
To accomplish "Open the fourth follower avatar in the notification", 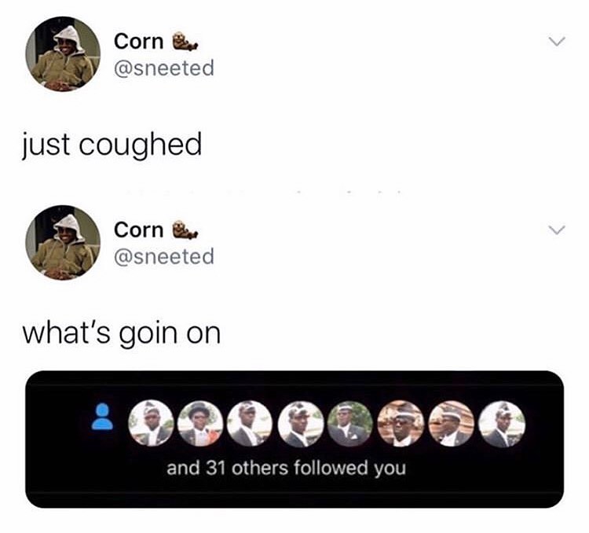I will (301, 423).
